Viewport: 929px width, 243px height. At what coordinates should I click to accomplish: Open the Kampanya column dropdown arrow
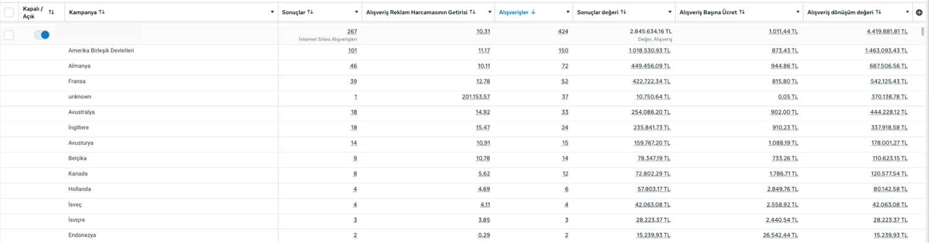(273, 12)
